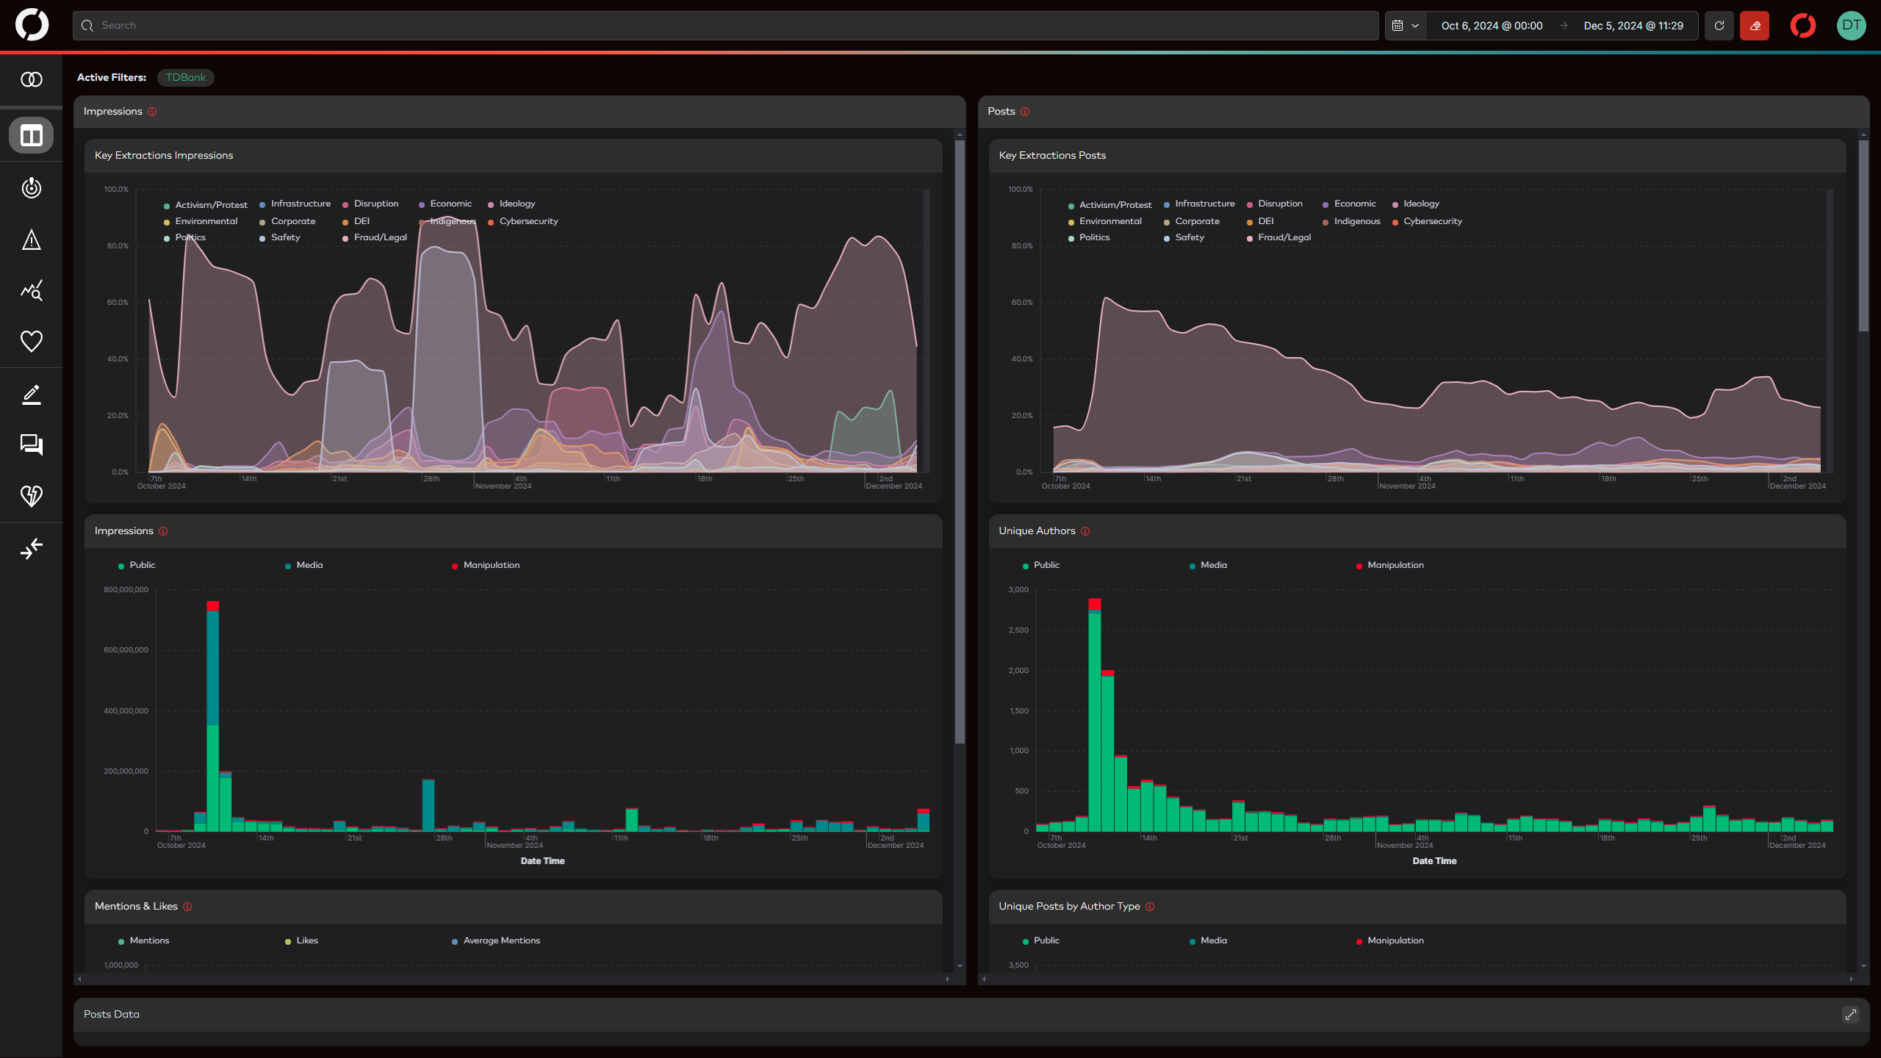Toggle Infrastructure legend in Key Extractions Impressions
1881x1058 pixels.
295,204
